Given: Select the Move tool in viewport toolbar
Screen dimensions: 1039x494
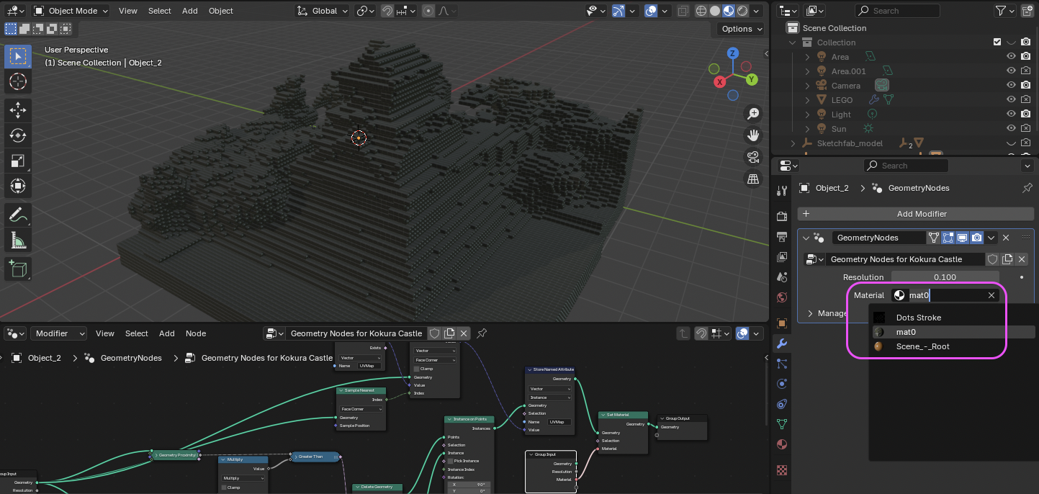Looking at the screenshot, I should (18, 109).
